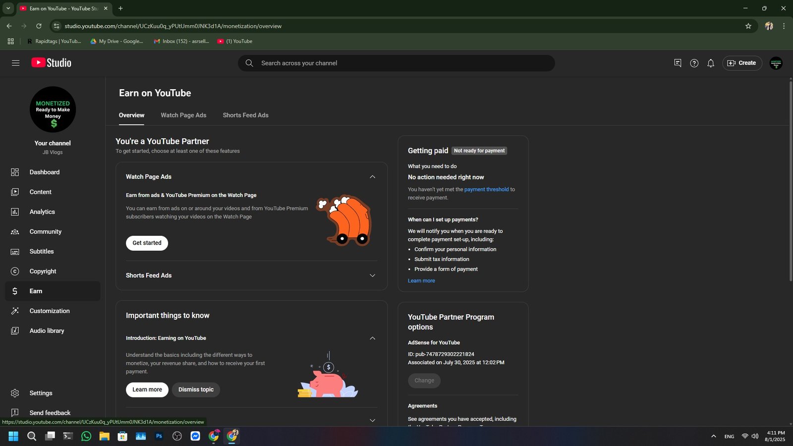793x446 pixels.
Task: Click the volume icon in system tray
Action: [x=755, y=436]
